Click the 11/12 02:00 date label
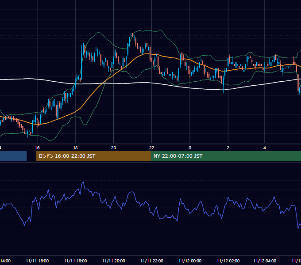The image size is (301, 265). (228, 261)
